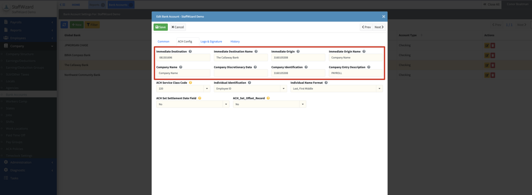Close the Edit Bank Account dialog with X
The height and width of the screenshot is (195, 532).
(384, 17)
